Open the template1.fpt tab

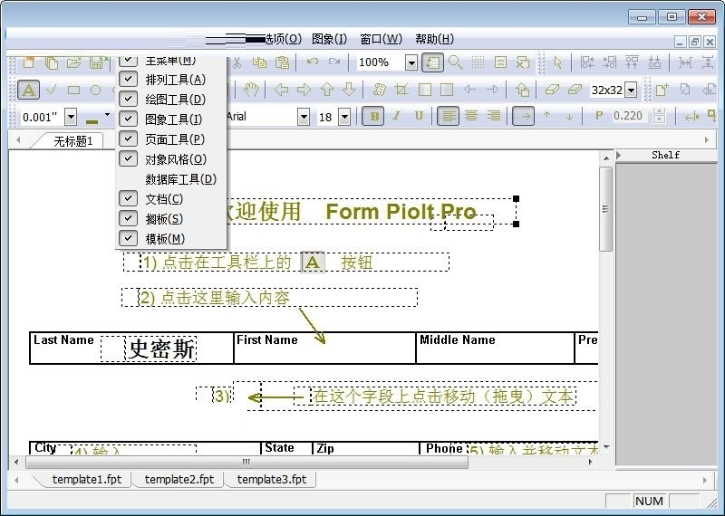(86, 480)
